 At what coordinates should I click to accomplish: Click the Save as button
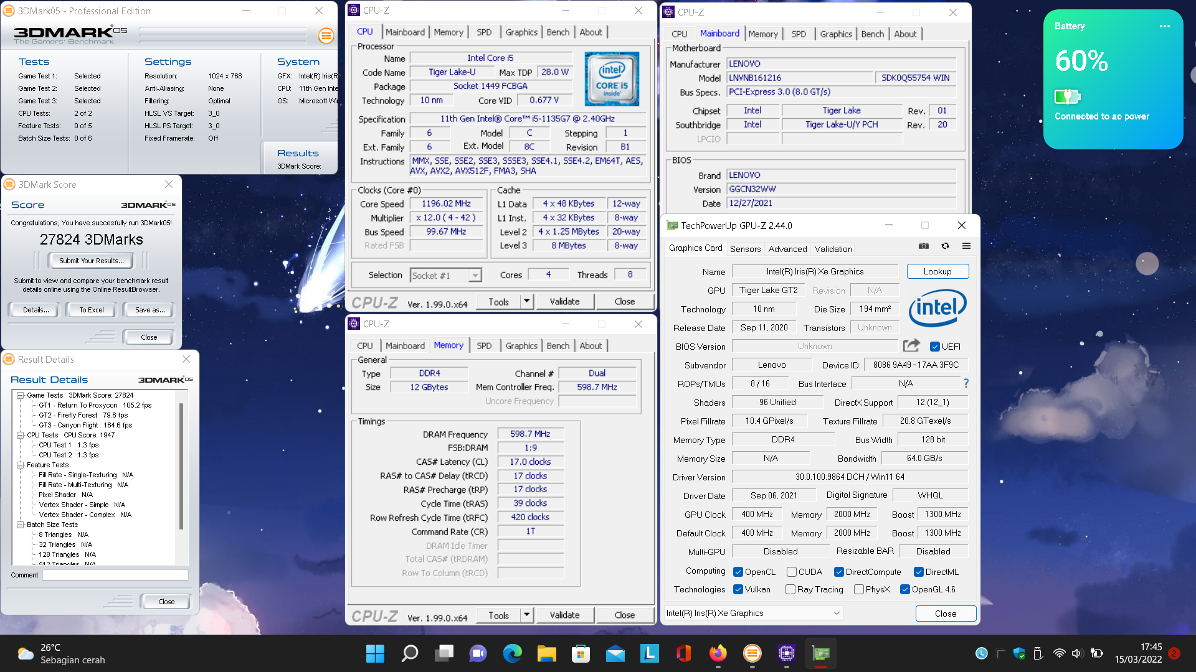(x=149, y=310)
